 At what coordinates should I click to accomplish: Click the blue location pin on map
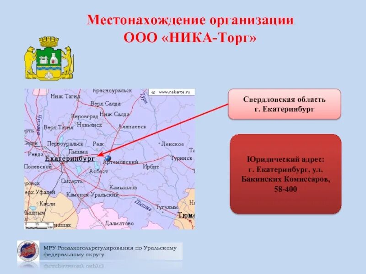point(108,158)
